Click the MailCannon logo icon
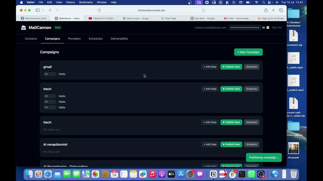The height and width of the screenshot is (181, 323). point(23,28)
